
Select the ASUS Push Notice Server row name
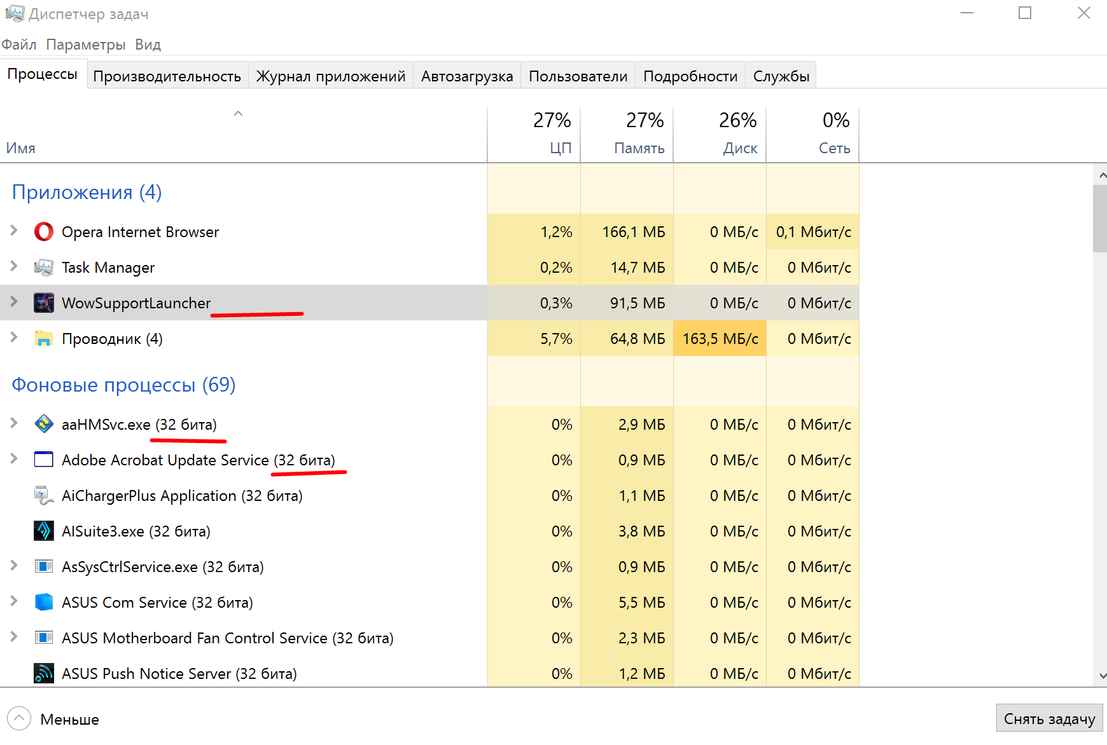point(179,674)
